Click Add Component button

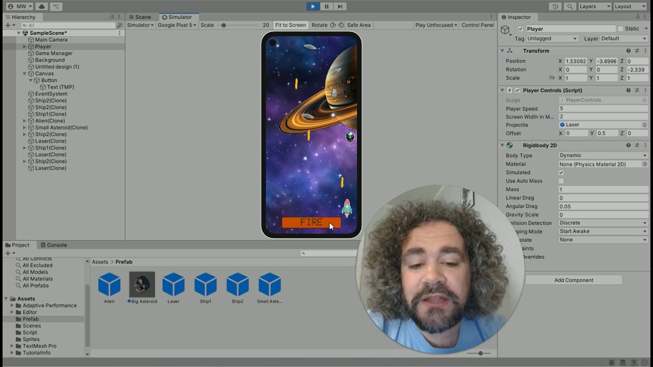click(574, 280)
